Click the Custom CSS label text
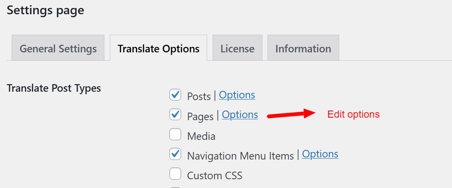Image resolution: width=452 pixels, height=188 pixels. pos(215,175)
